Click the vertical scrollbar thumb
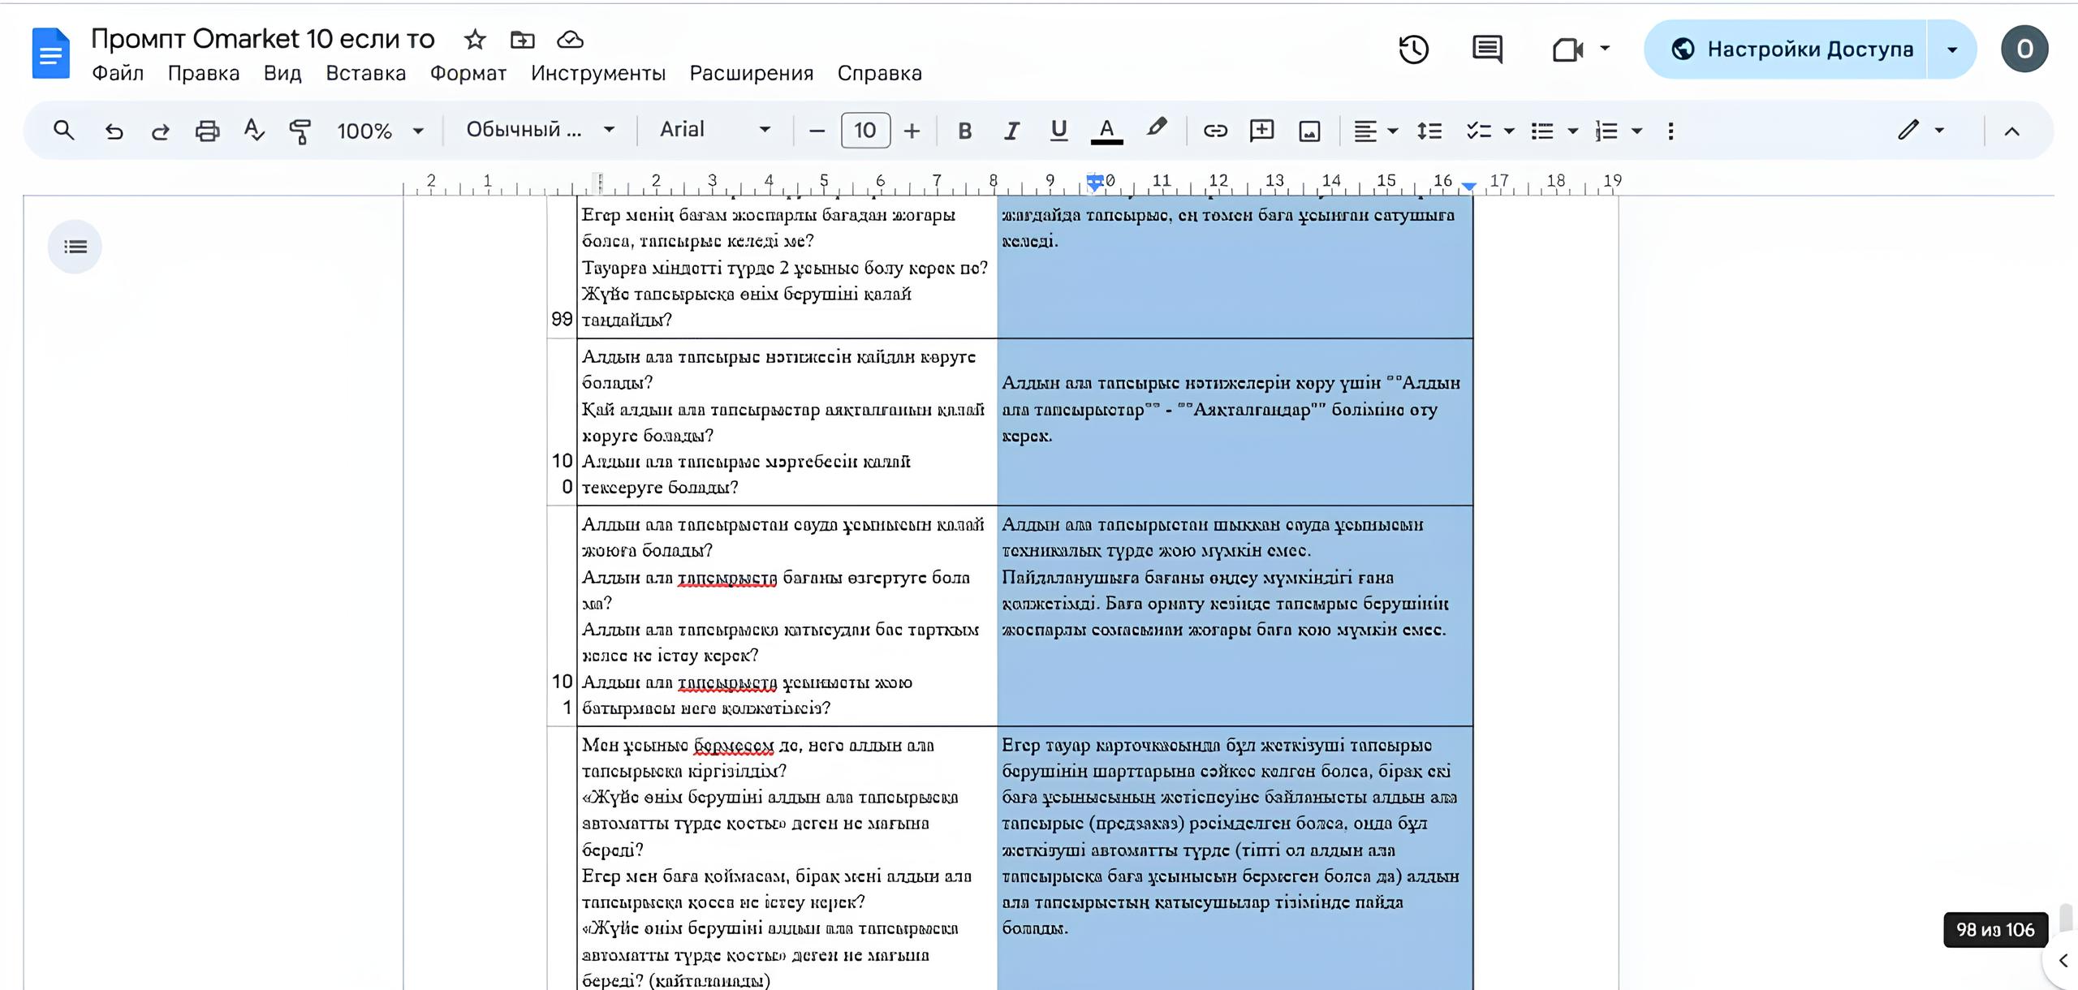Viewport: 2078px width, 990px height. click(2066, 918)
